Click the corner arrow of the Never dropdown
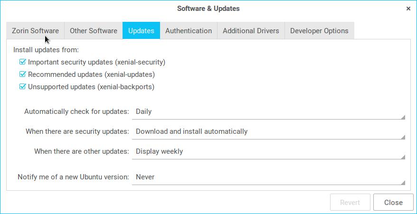This screenshot has width=417, height=214. click(x=403, y=182)
